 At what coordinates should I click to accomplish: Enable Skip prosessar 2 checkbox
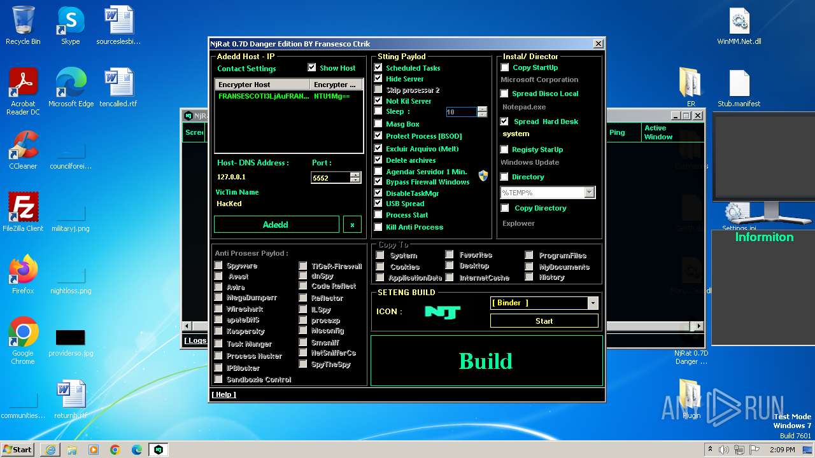[378, 90]
